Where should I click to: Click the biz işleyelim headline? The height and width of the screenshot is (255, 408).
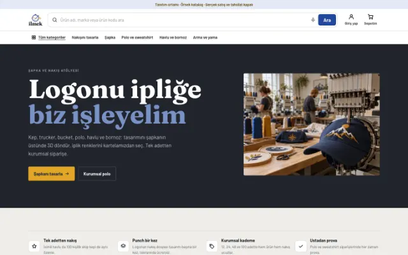[x=107, y=116]
